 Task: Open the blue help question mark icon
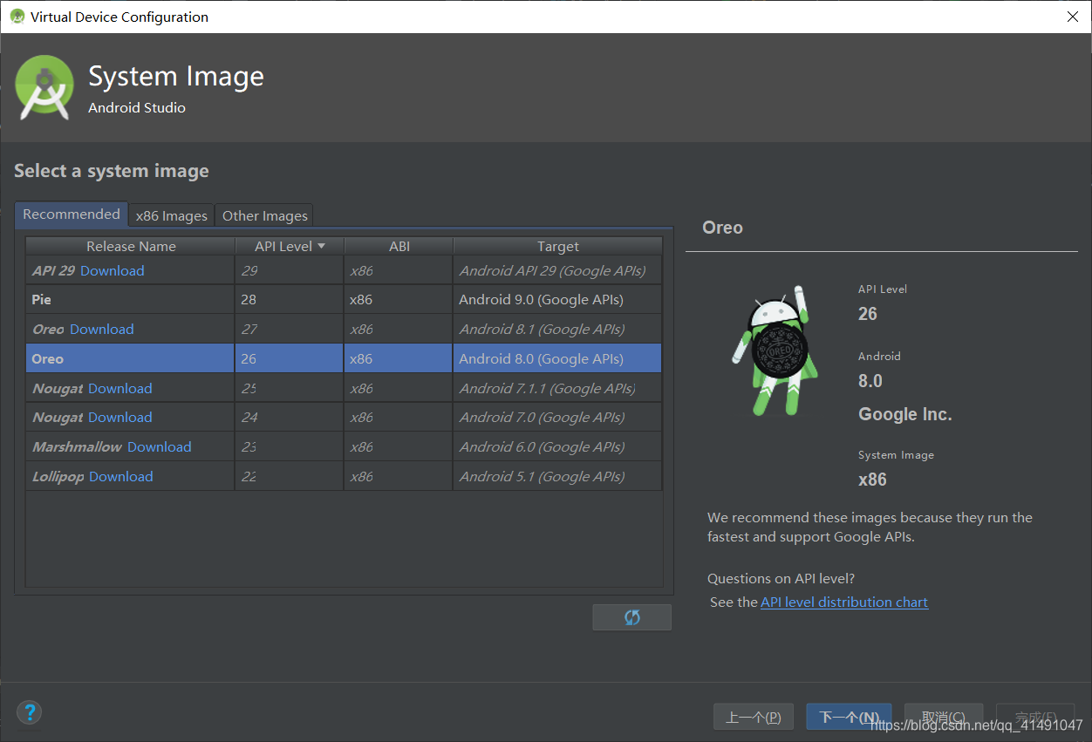[30, 712]
